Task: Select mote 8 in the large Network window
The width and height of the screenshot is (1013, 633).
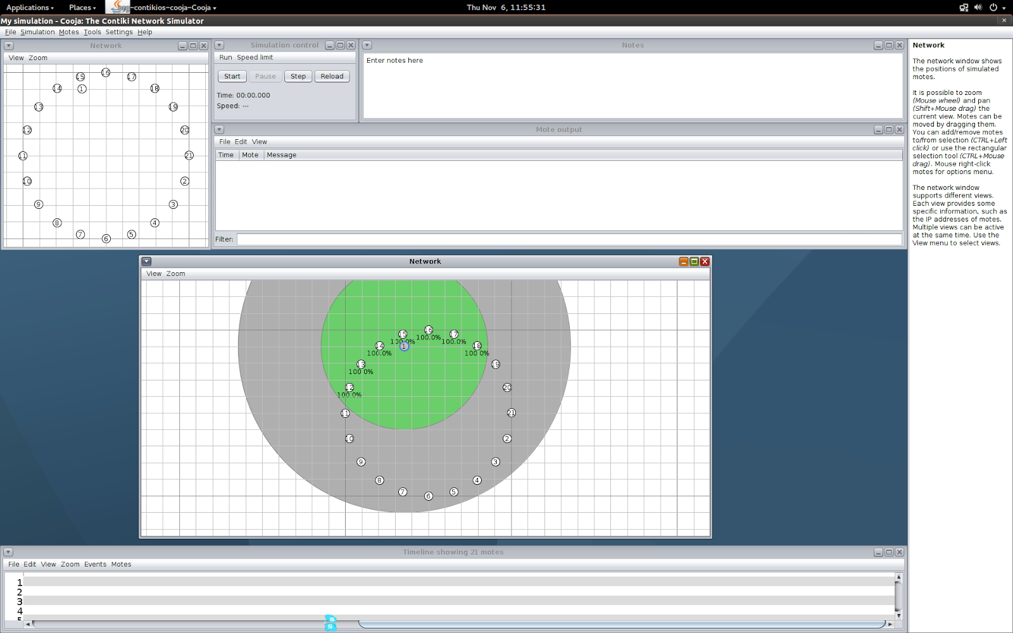Action: [x=380, y=480]
